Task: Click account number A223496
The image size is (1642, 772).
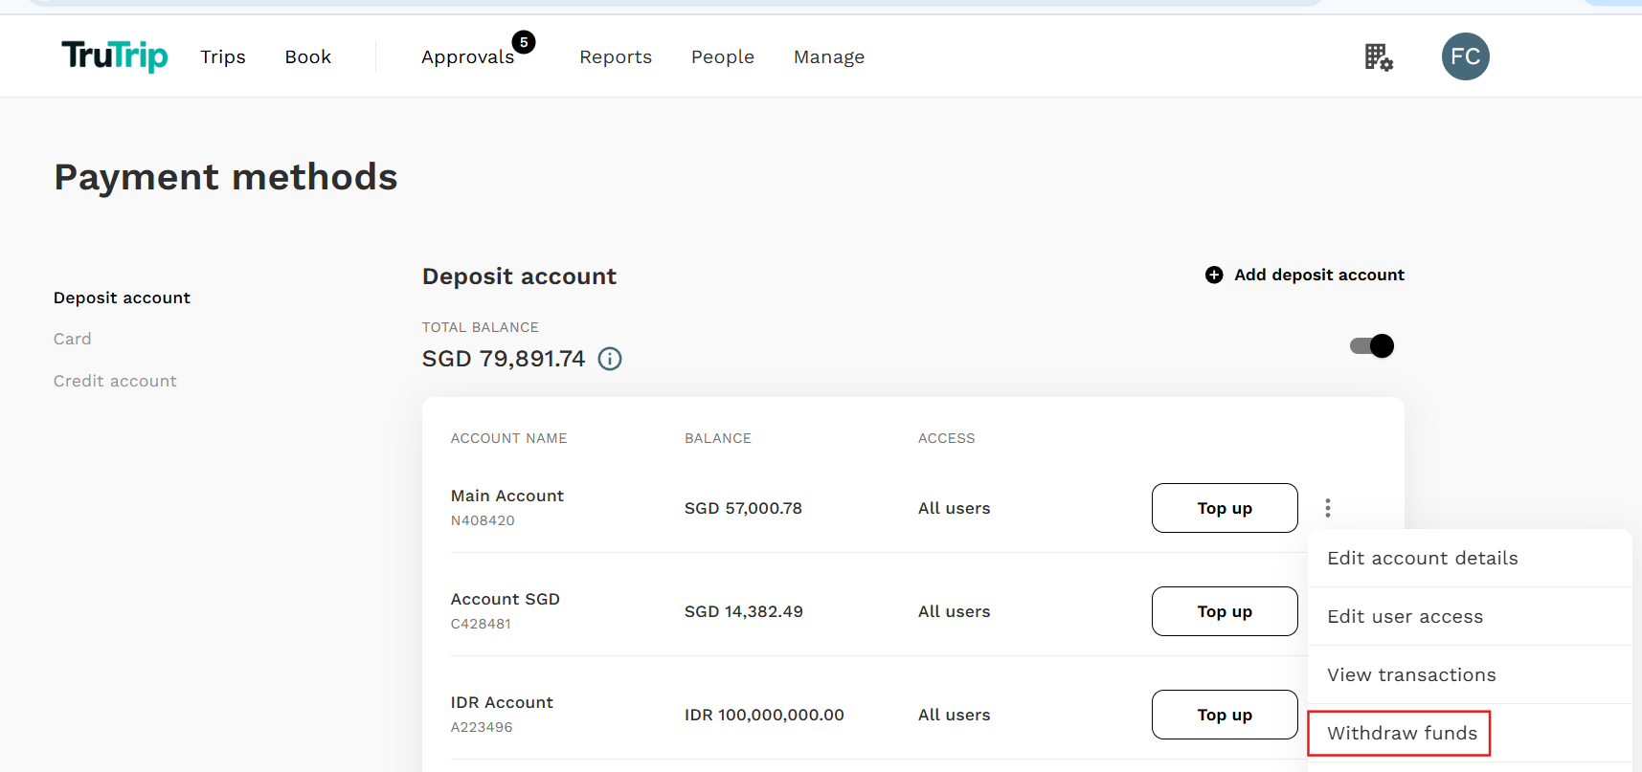Action: (x=482, y=727)
